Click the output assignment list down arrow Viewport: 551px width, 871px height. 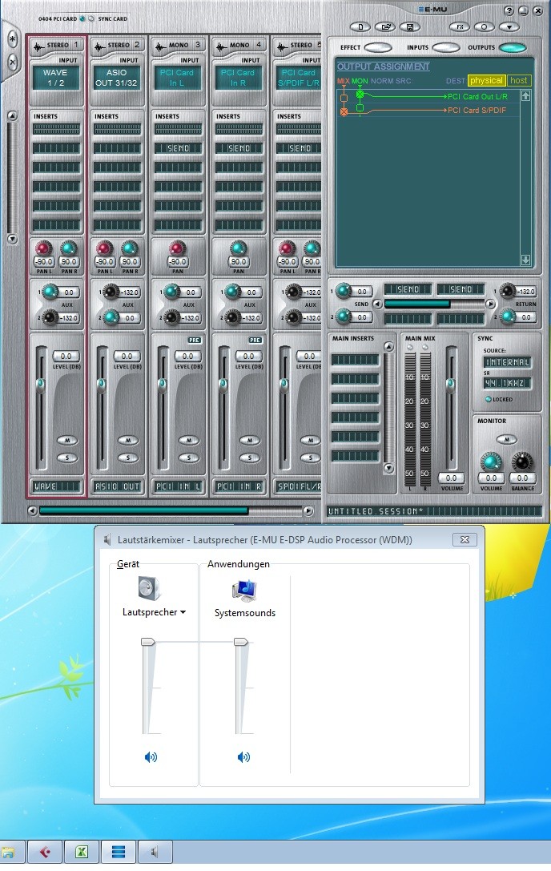tap(525, 260)
